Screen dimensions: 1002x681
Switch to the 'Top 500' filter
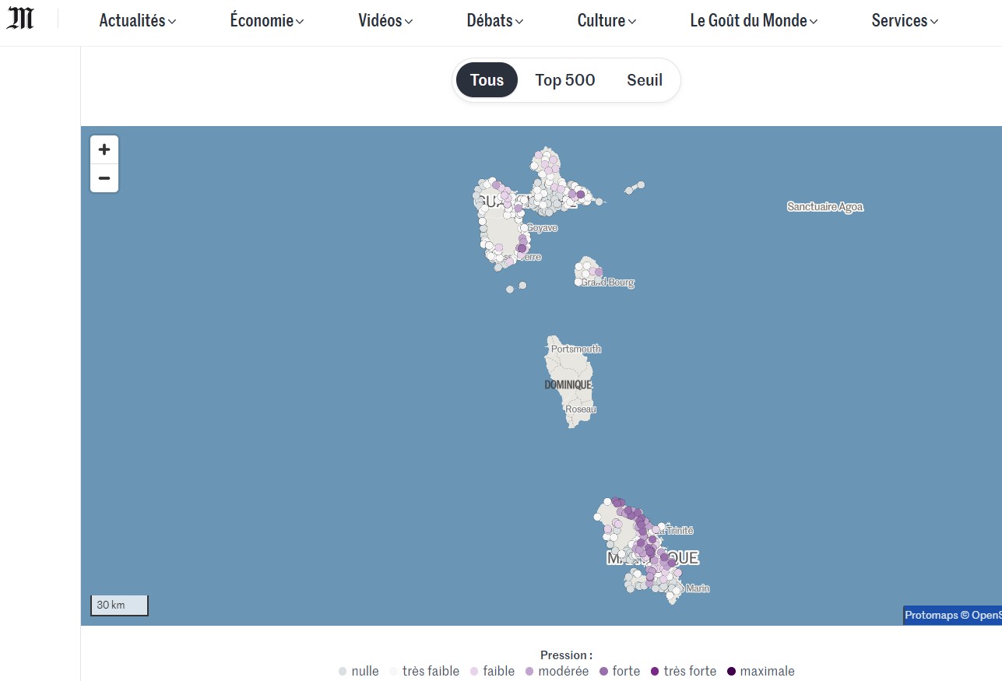564,80
